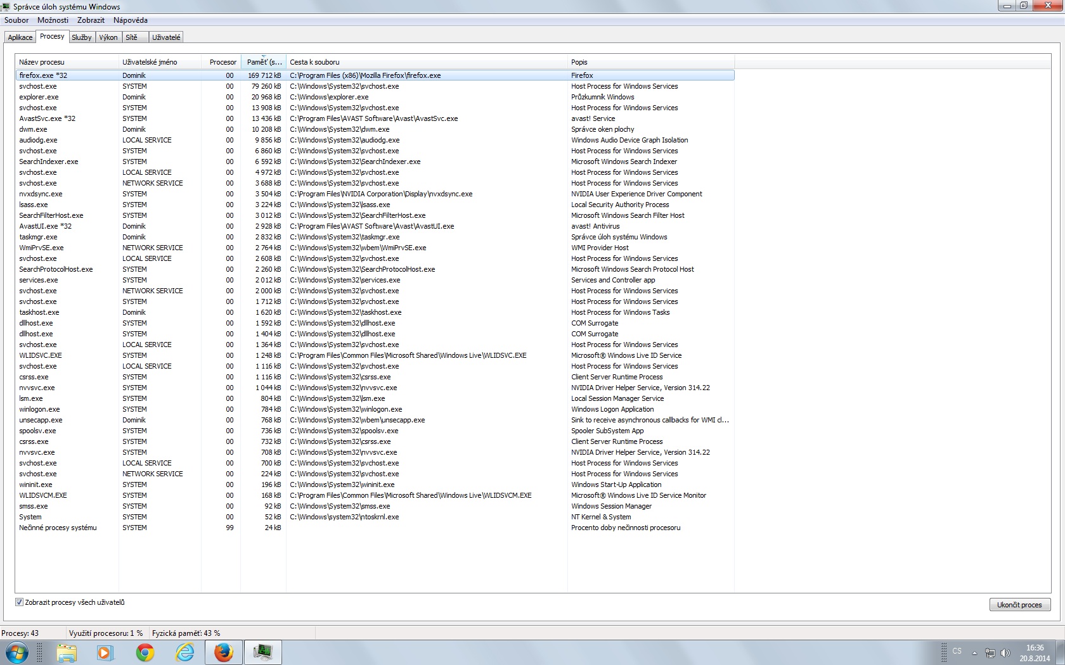This screenshot has height=665, width=1065.
Task: Select the 'WmiPrvSE.exe' process row
Action: pos(375,248)
